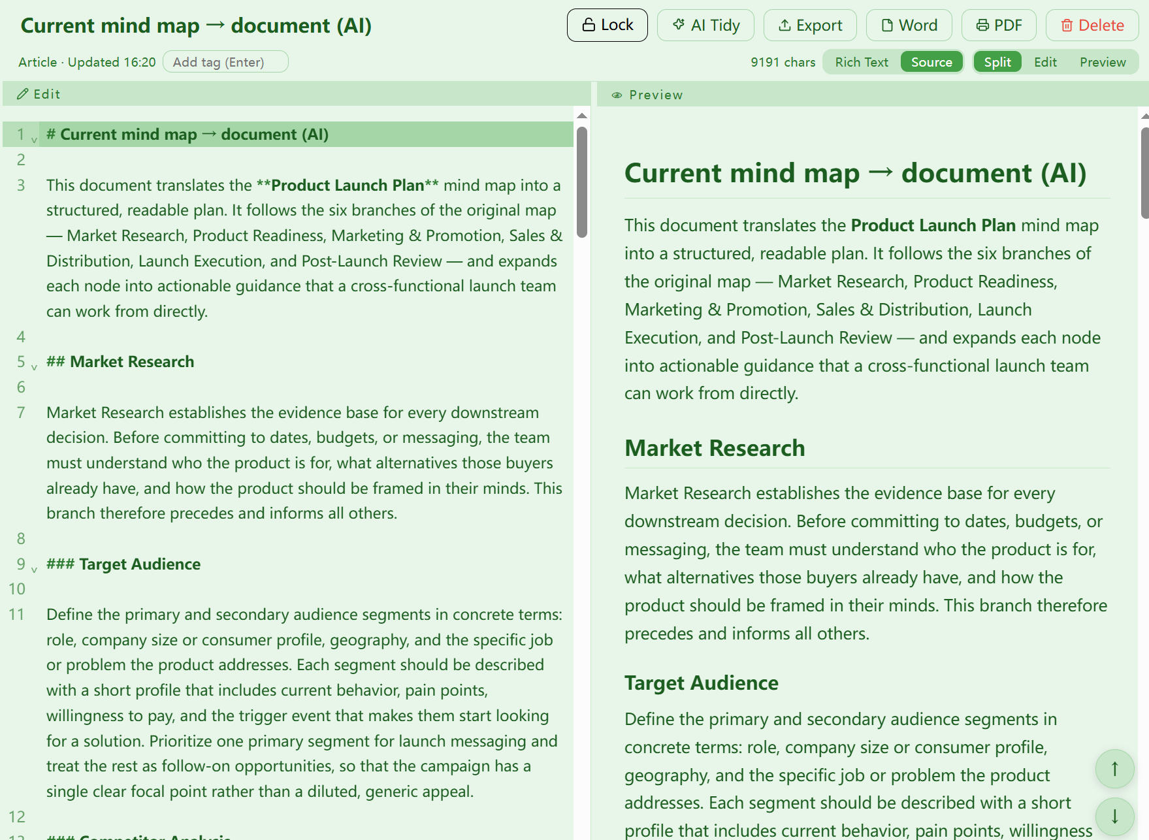Click the large document title in the preview pane
Screen dimensions: 1149x840
[x=855, y=173]
